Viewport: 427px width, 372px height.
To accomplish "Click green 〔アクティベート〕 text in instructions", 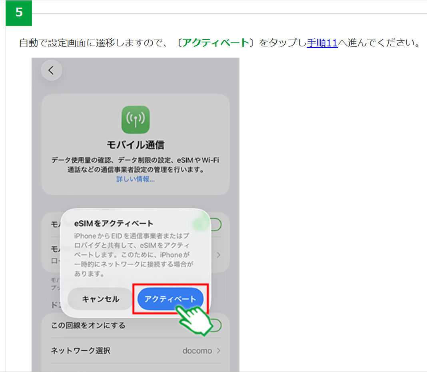I will (215, 43).
